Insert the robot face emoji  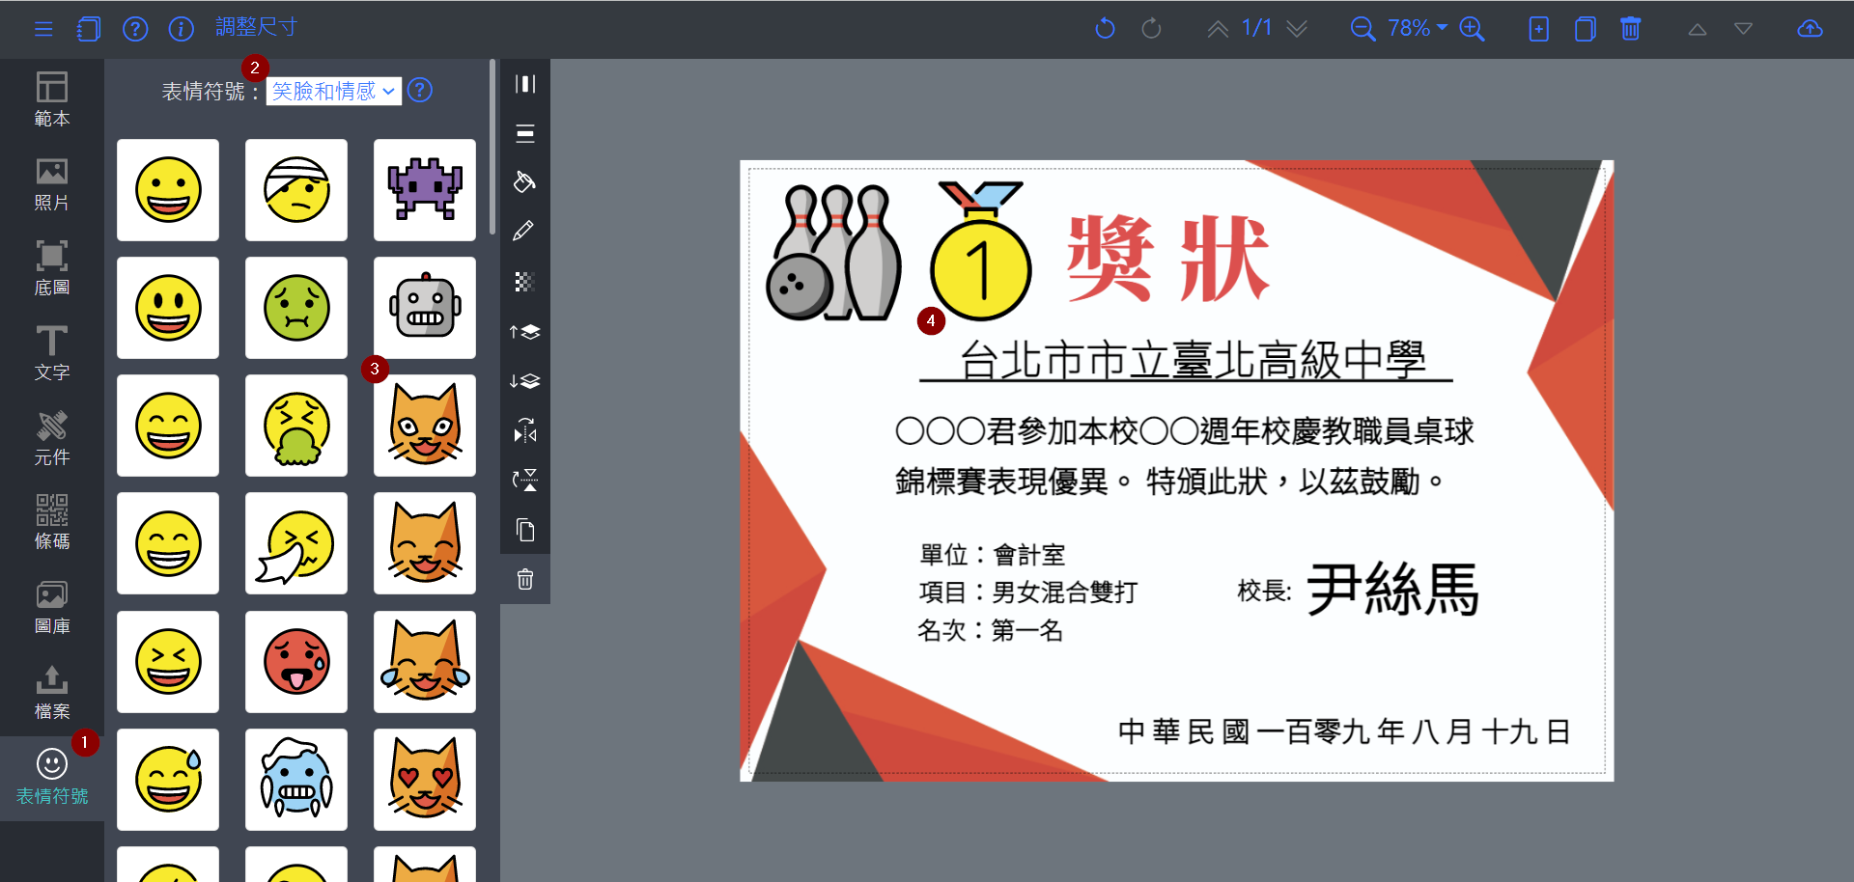pyautogui.click(x=425, y=308)
